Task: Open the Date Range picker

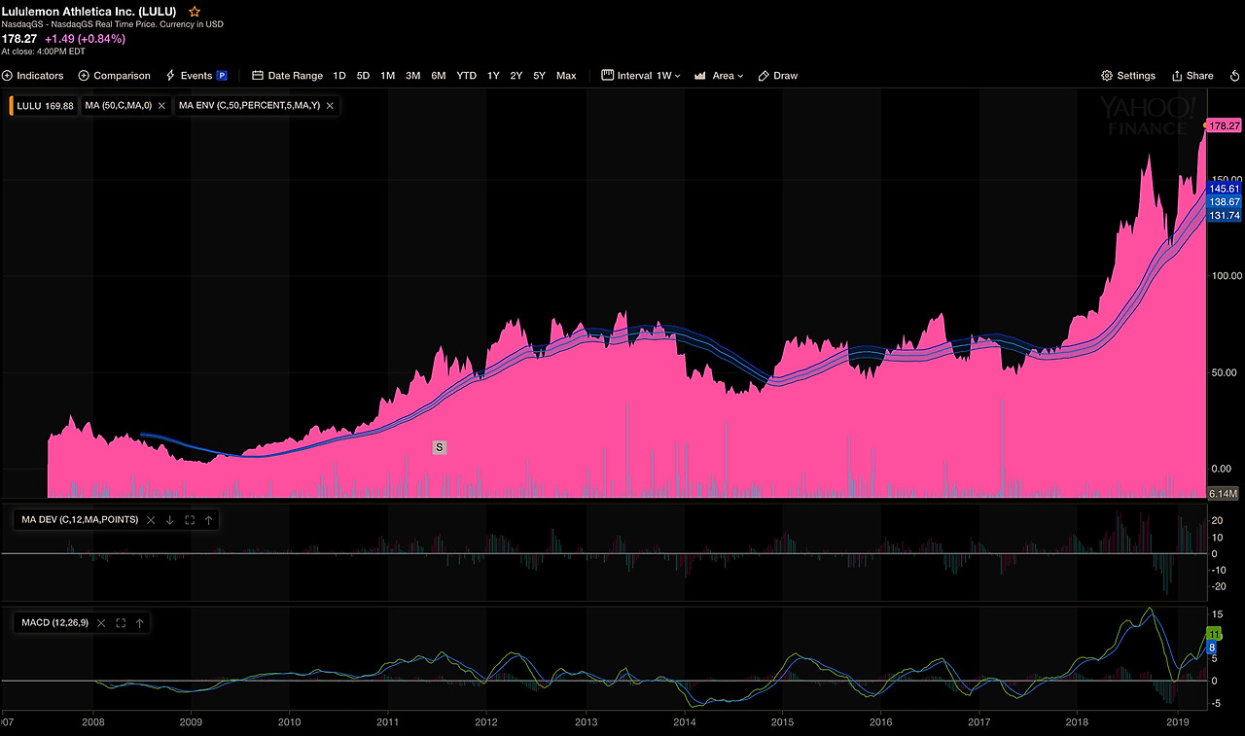Action: click(287, 76)
